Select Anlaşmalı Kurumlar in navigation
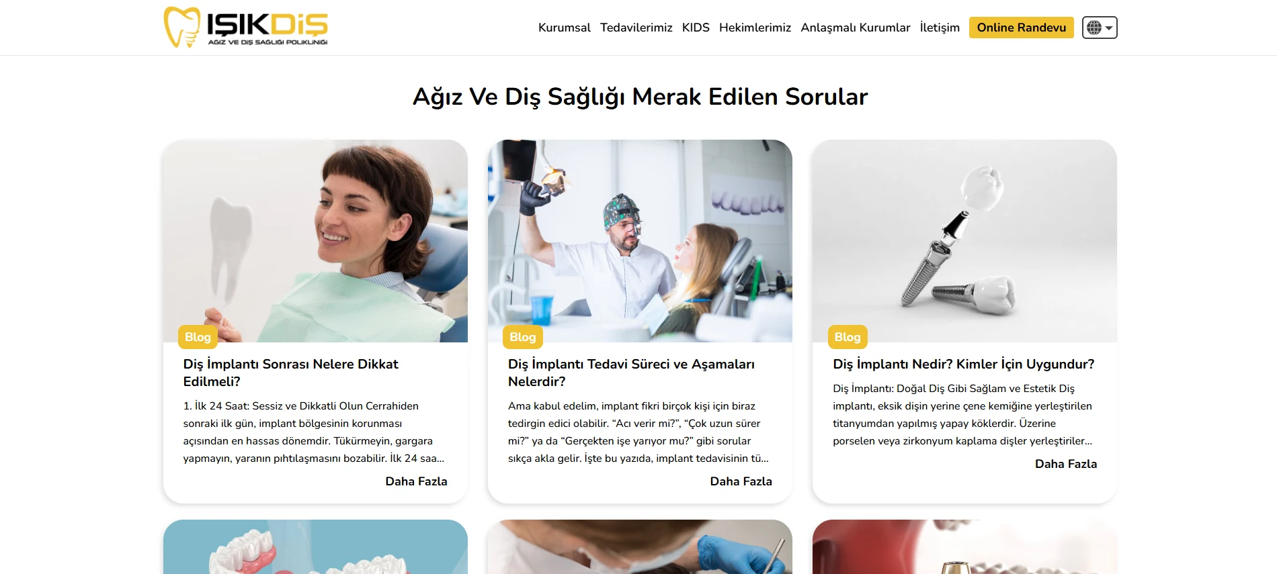Screen dimensions: 1277x574 pyautogui.click(x=855, y=28)
